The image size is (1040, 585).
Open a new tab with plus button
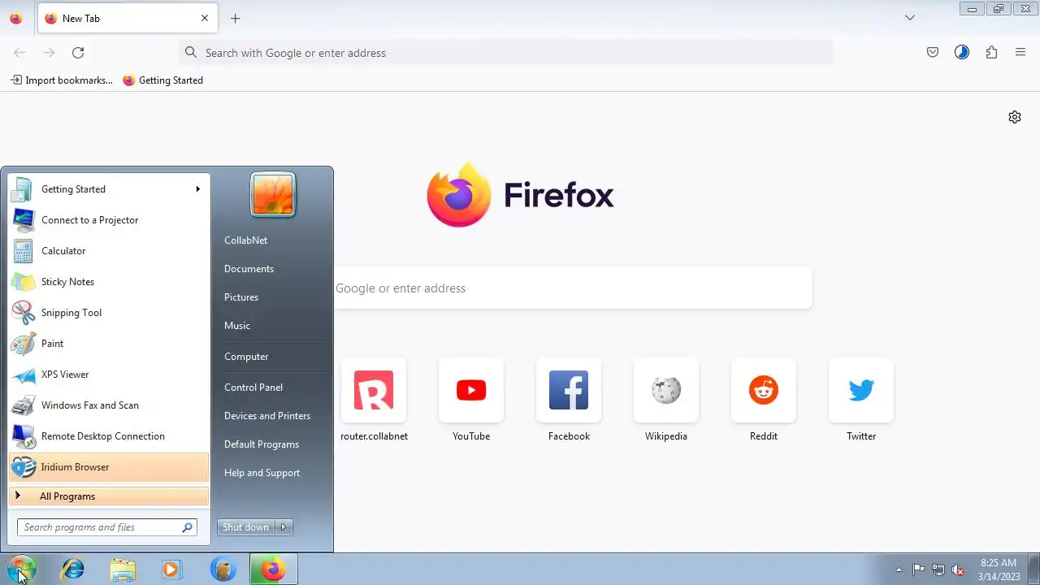tap(236, 19)
